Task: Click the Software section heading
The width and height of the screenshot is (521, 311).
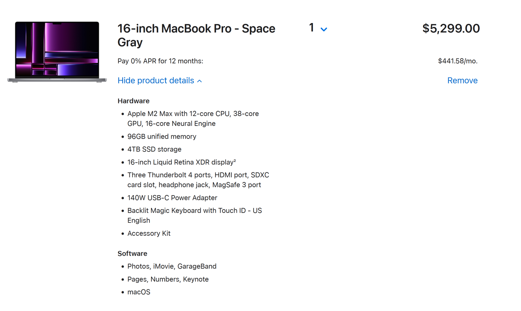Action: tap(132, 253)
